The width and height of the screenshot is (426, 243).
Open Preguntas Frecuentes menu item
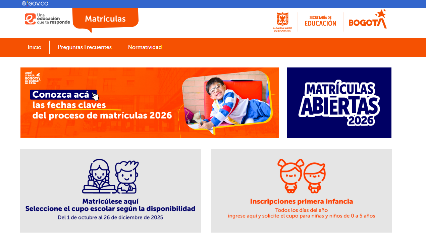pyautogui.click(x=85, y=47)
